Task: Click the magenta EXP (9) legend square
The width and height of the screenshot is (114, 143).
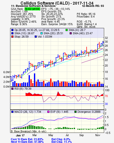Action: (x=48, y=112)
